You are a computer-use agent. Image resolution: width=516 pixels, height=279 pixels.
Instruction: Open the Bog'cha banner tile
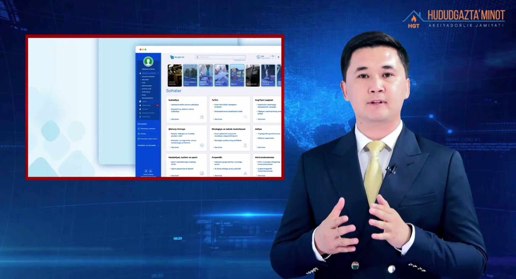[x=237, y=75]
